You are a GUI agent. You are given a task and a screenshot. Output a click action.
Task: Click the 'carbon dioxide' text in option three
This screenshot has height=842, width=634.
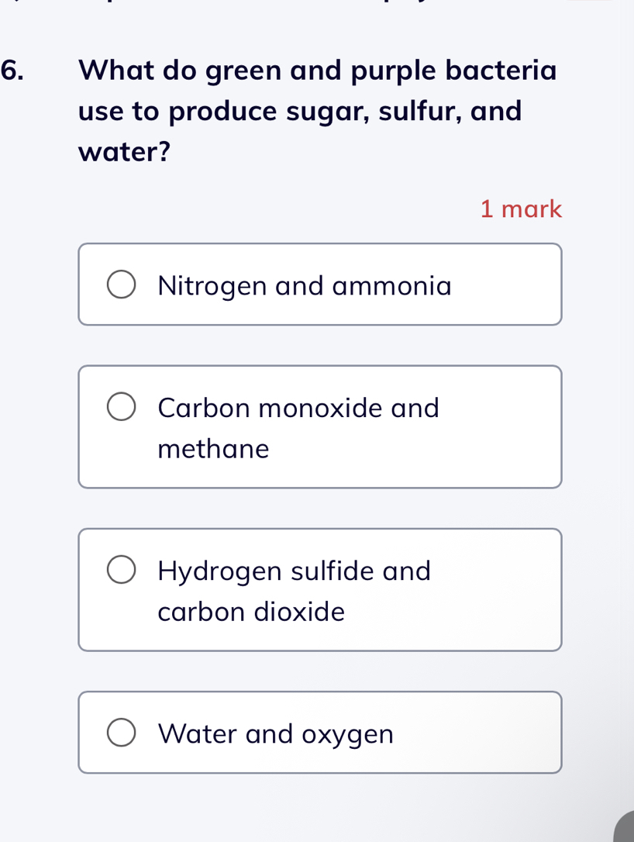251,612
